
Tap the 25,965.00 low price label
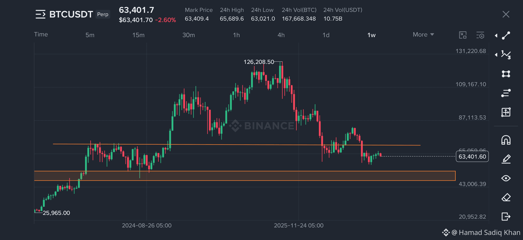56,213
